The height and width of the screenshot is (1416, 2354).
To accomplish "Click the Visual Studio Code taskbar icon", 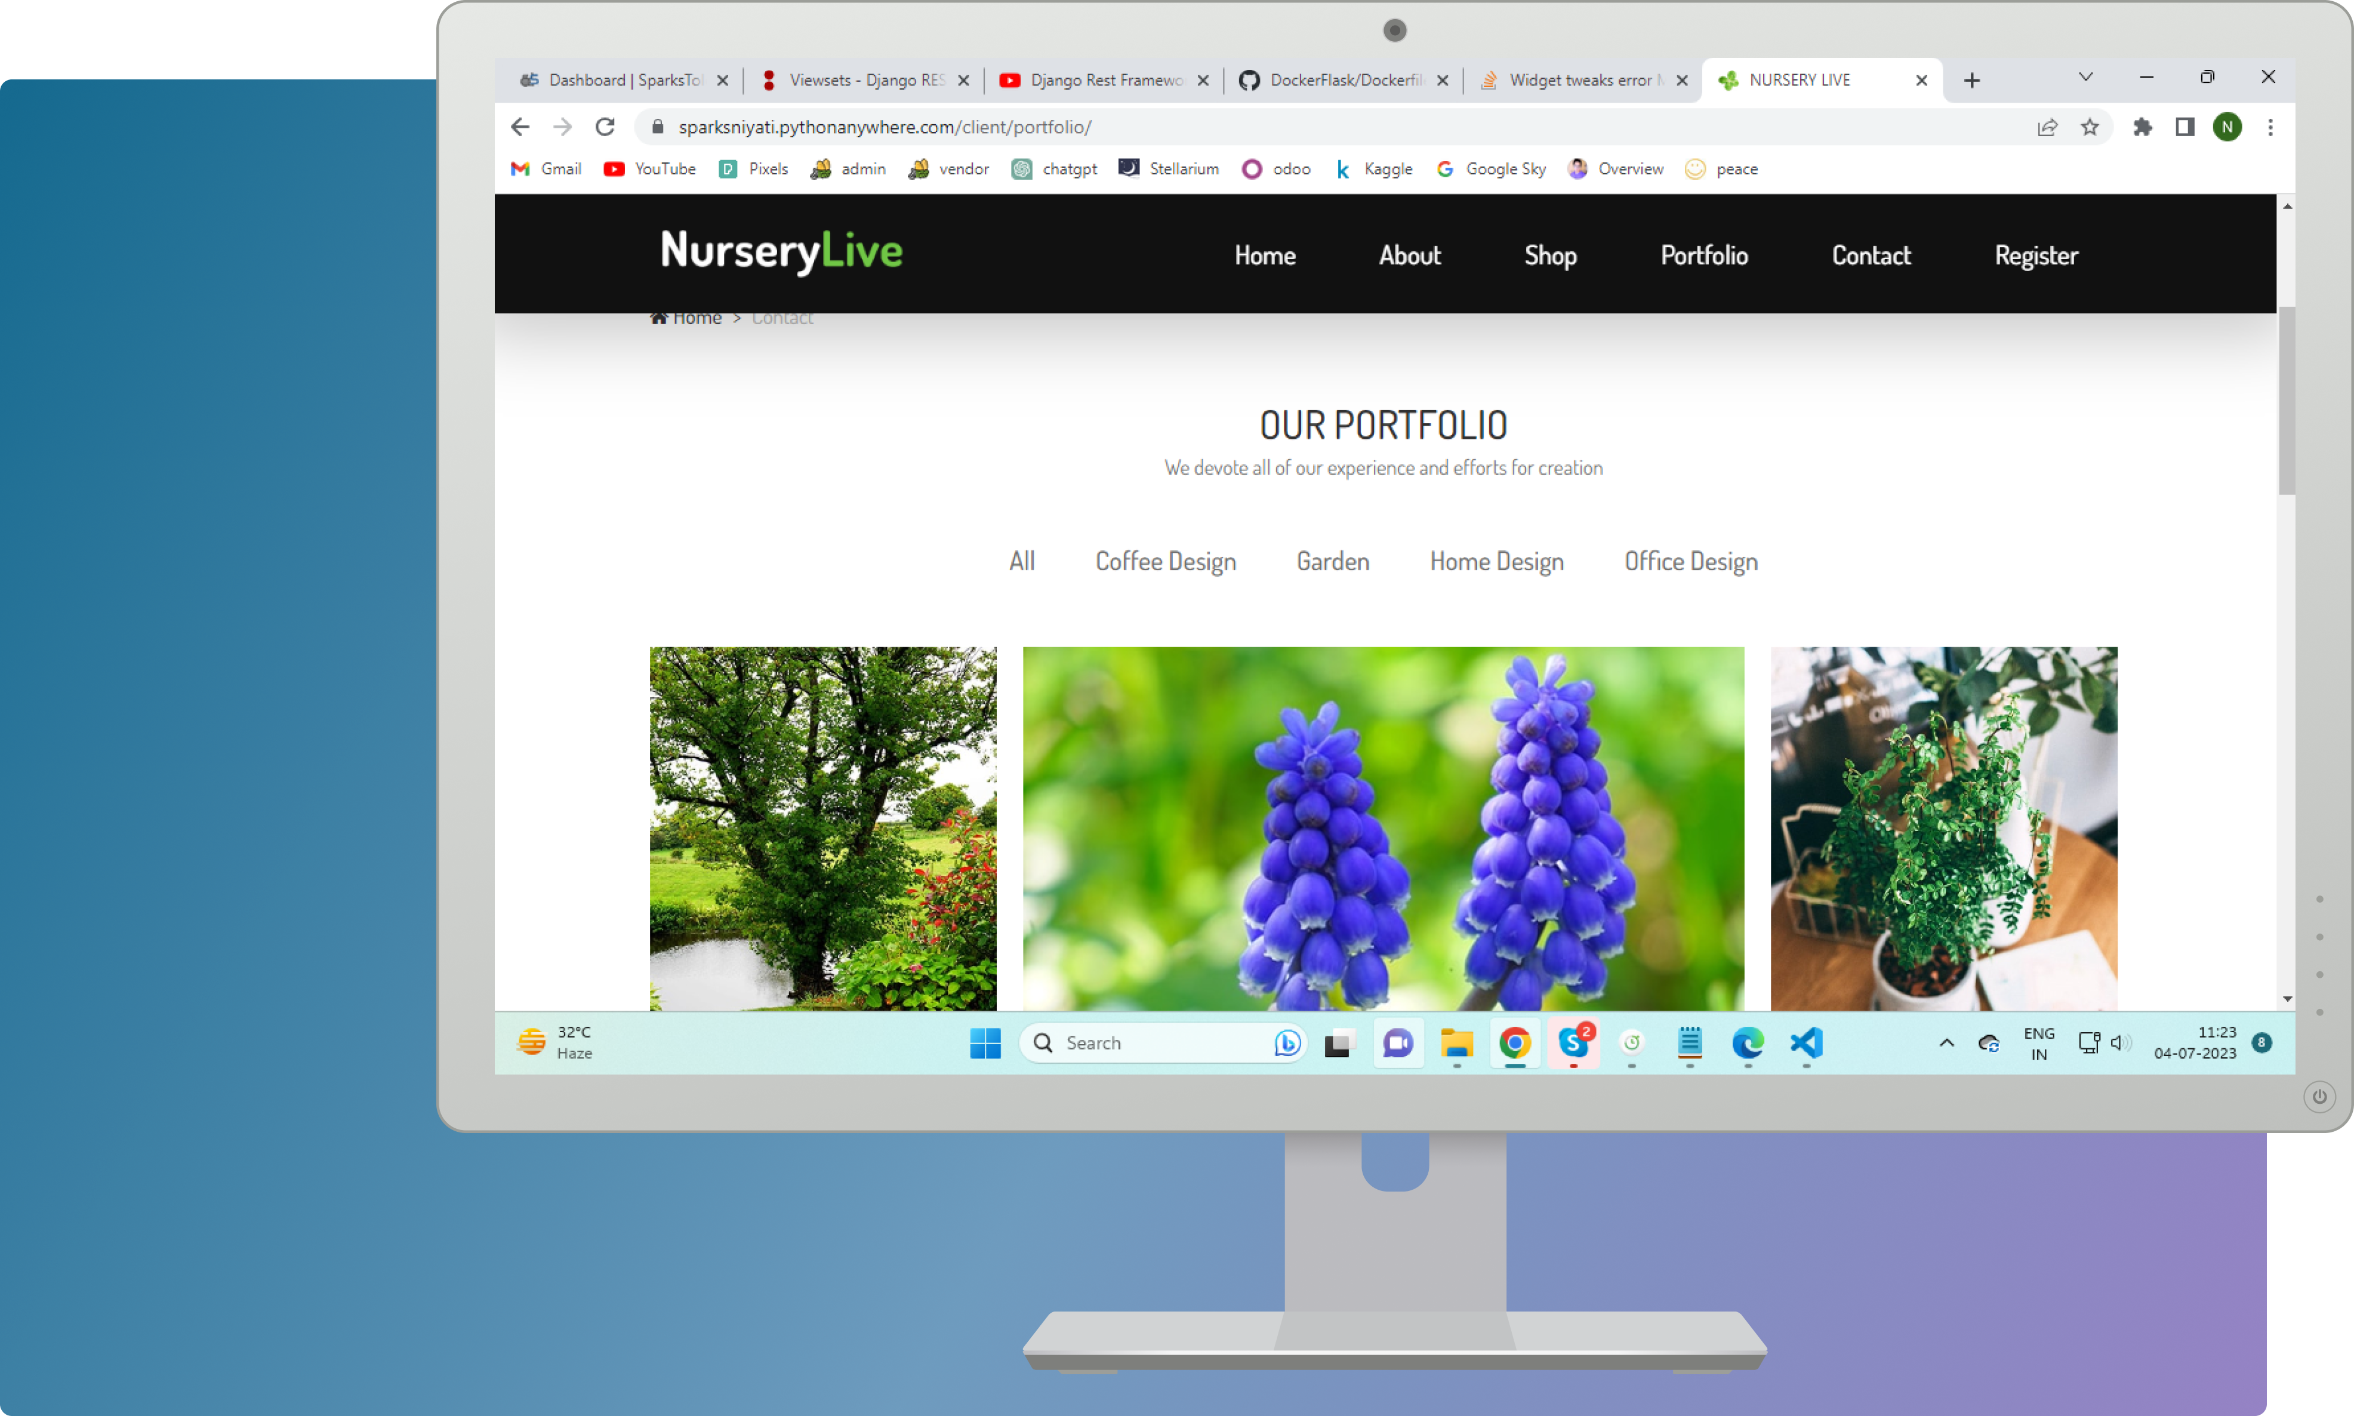I will tap(1806, 1041).
